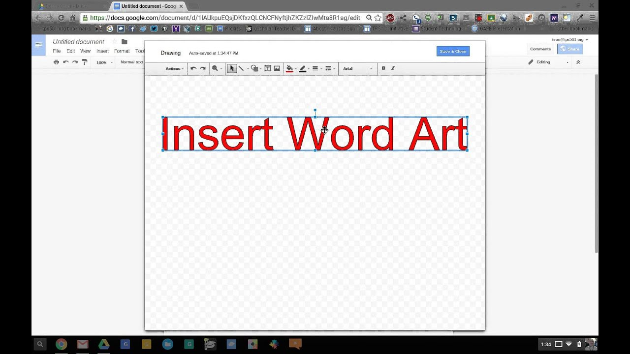Click the clock showing 1:34
The height and width of the screenshot is (354, 630).
(x=546, y=344)
